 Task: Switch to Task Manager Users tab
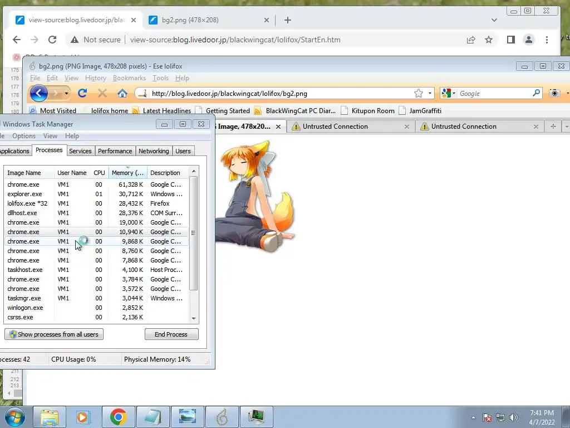tap(183, 151)
